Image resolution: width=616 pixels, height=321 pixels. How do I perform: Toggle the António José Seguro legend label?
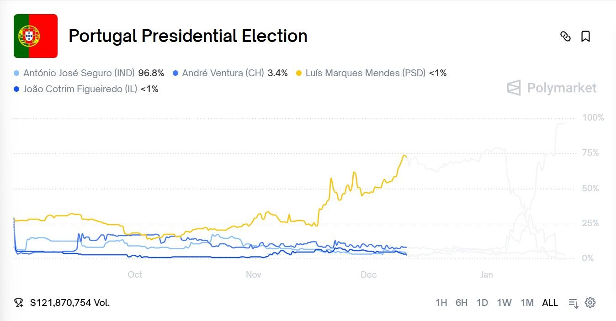tap(79, 73)
